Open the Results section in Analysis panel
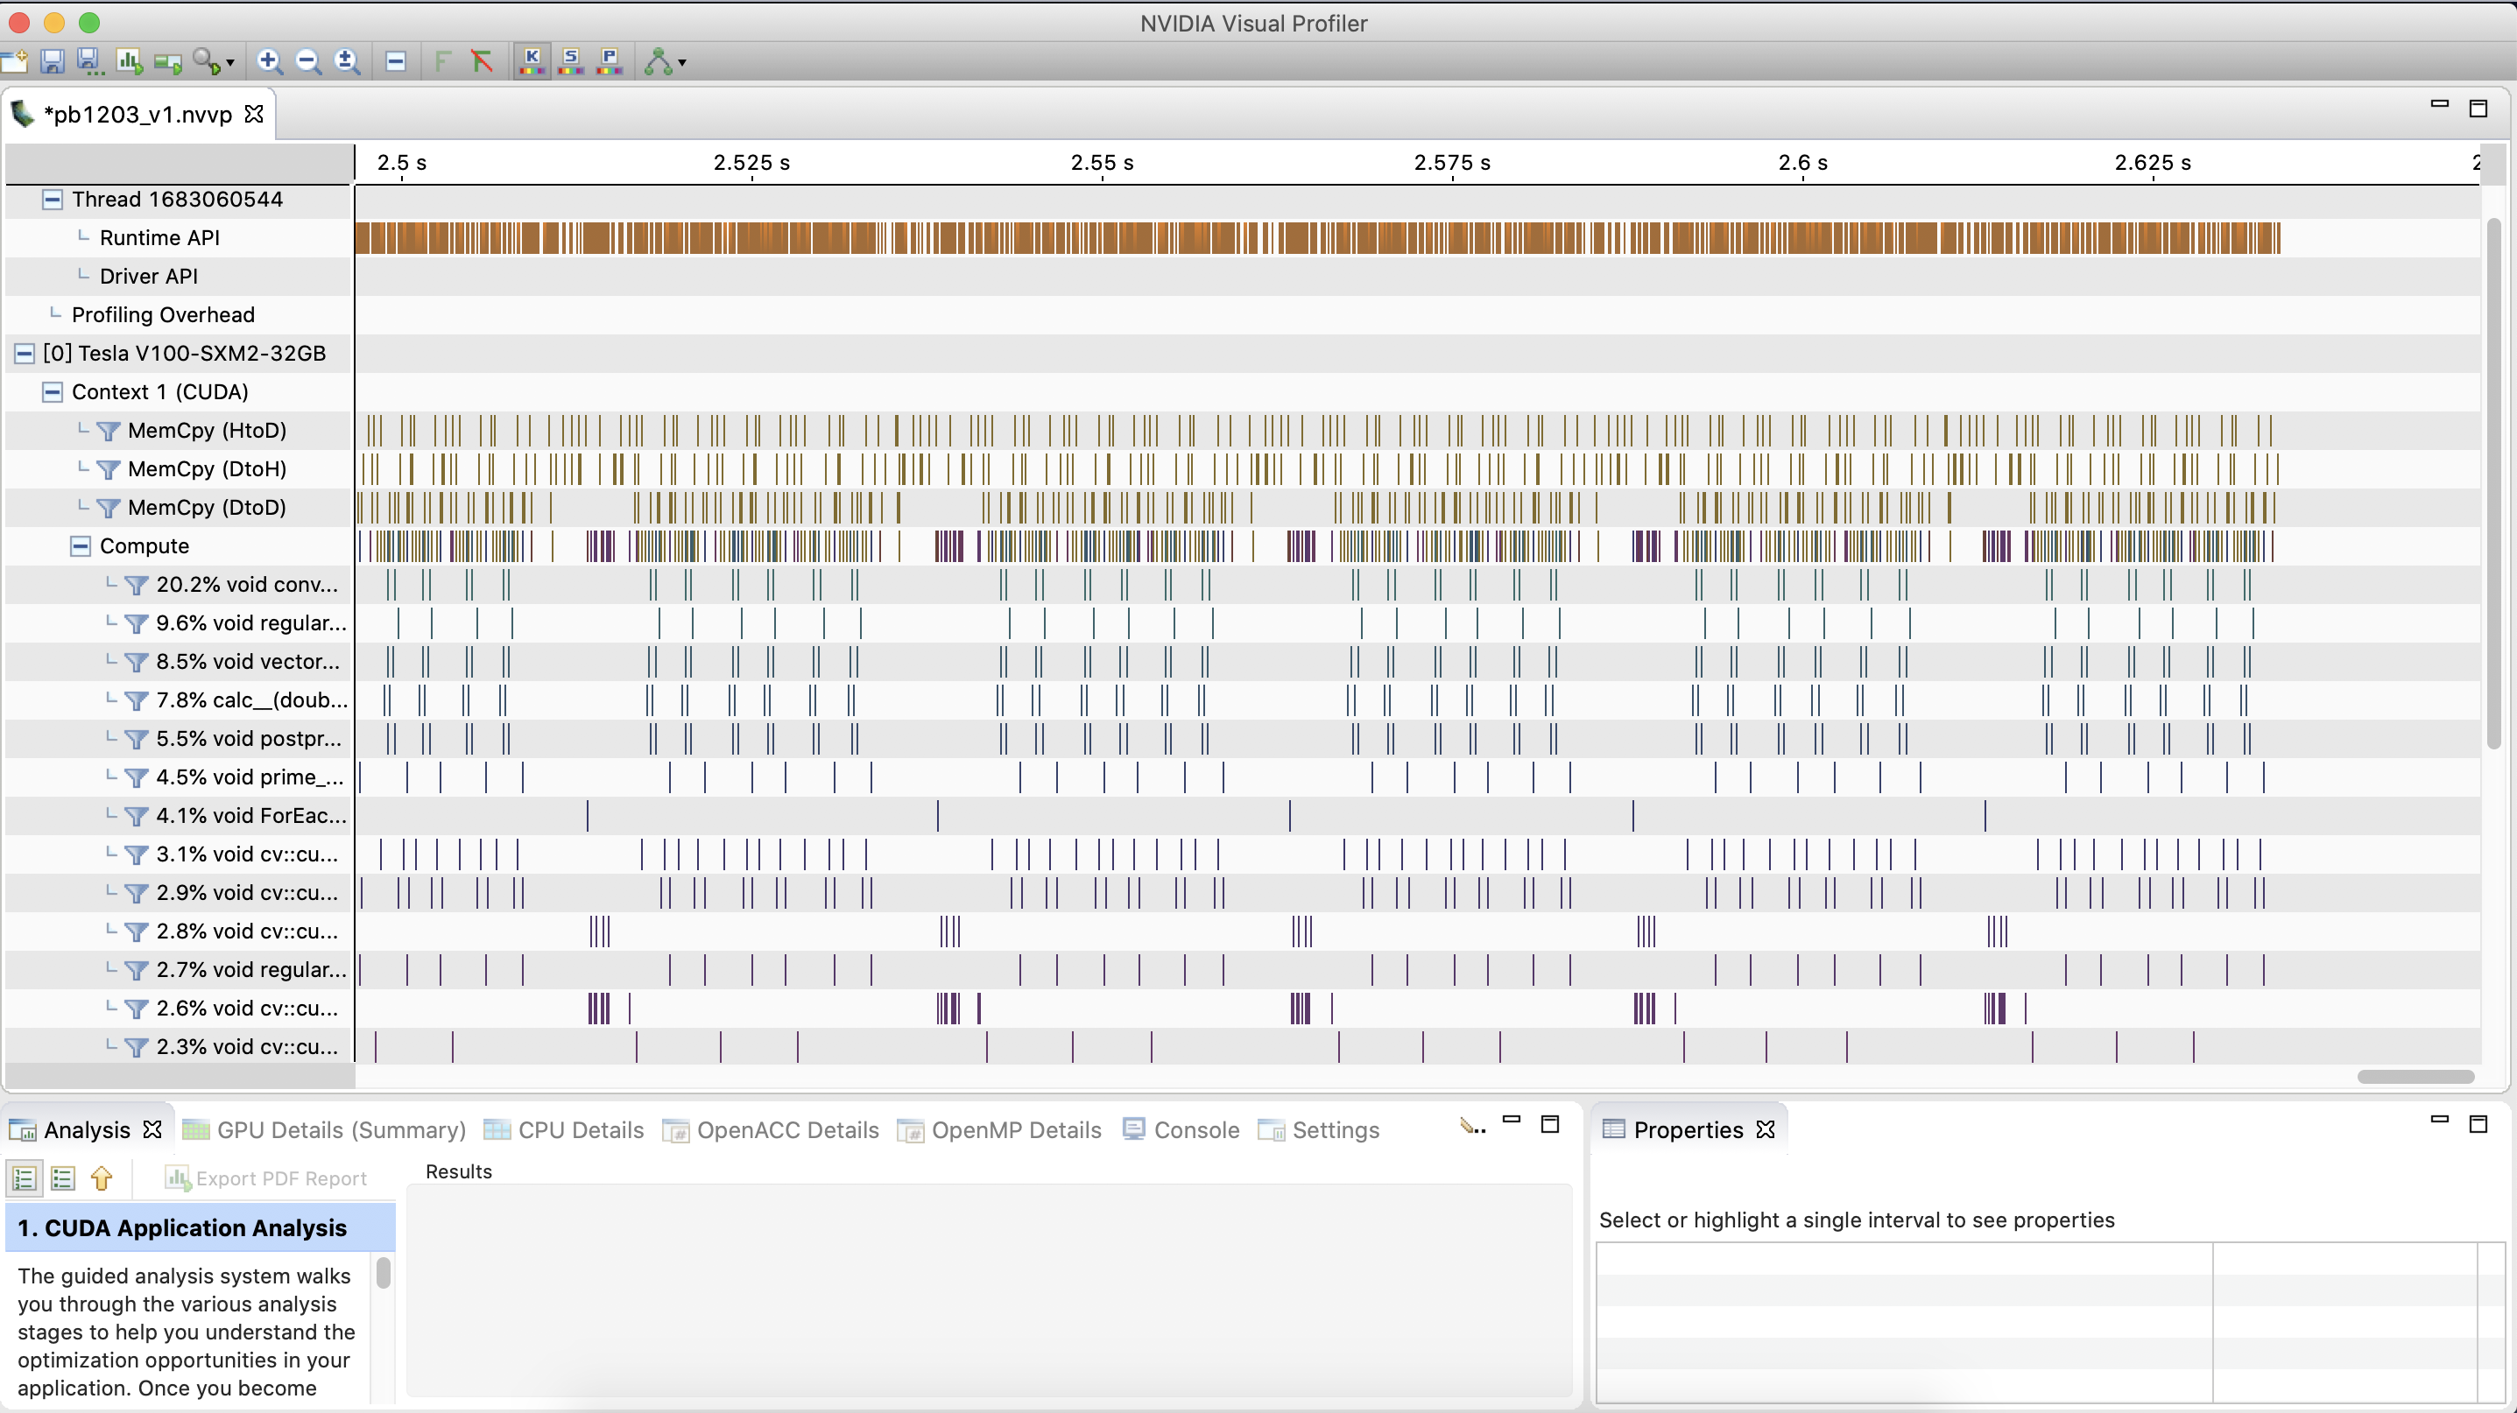2517x1413 pixels. tap(458, 1171)
